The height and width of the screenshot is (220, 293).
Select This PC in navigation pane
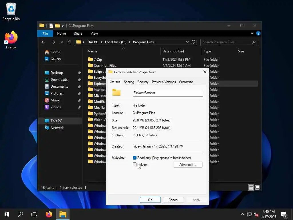pos(60,121)
